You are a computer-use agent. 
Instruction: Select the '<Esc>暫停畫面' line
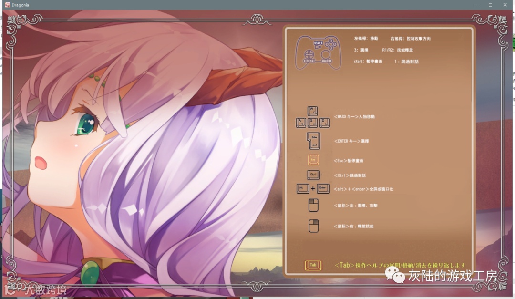tap(348, 161)
